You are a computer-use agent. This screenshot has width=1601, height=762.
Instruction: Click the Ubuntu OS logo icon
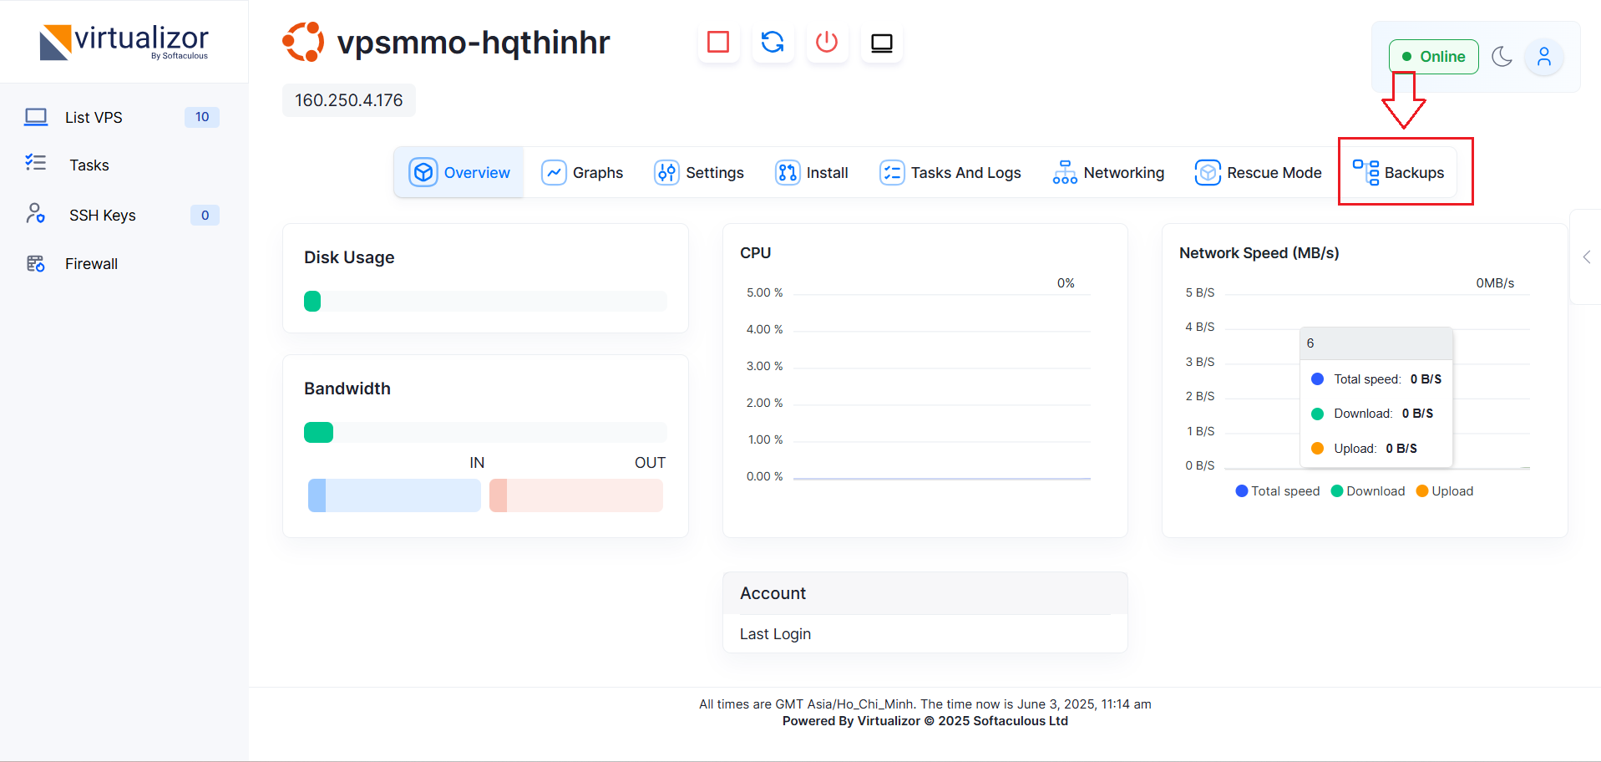click(x=303, y=42)
